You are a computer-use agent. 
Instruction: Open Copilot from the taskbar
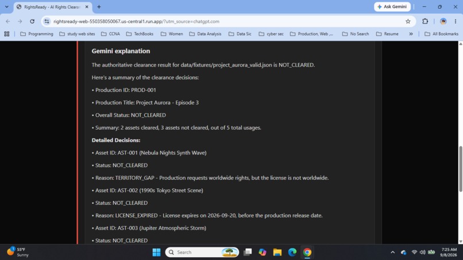[262, 253]
